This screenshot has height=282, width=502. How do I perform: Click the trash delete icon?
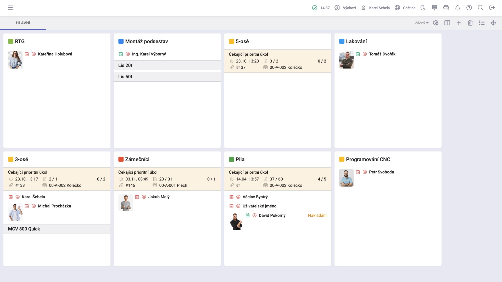(470, 23)
